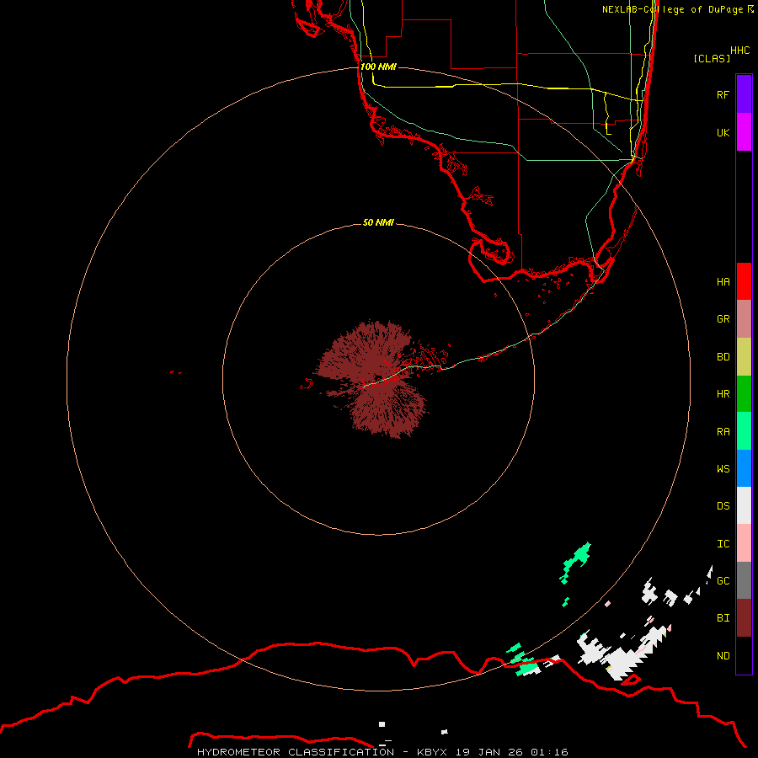Click the ND legend label

click(723, 655)
